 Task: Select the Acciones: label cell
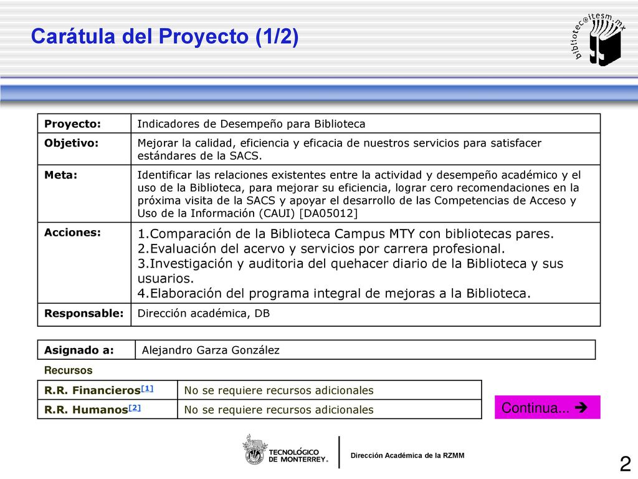84,263
